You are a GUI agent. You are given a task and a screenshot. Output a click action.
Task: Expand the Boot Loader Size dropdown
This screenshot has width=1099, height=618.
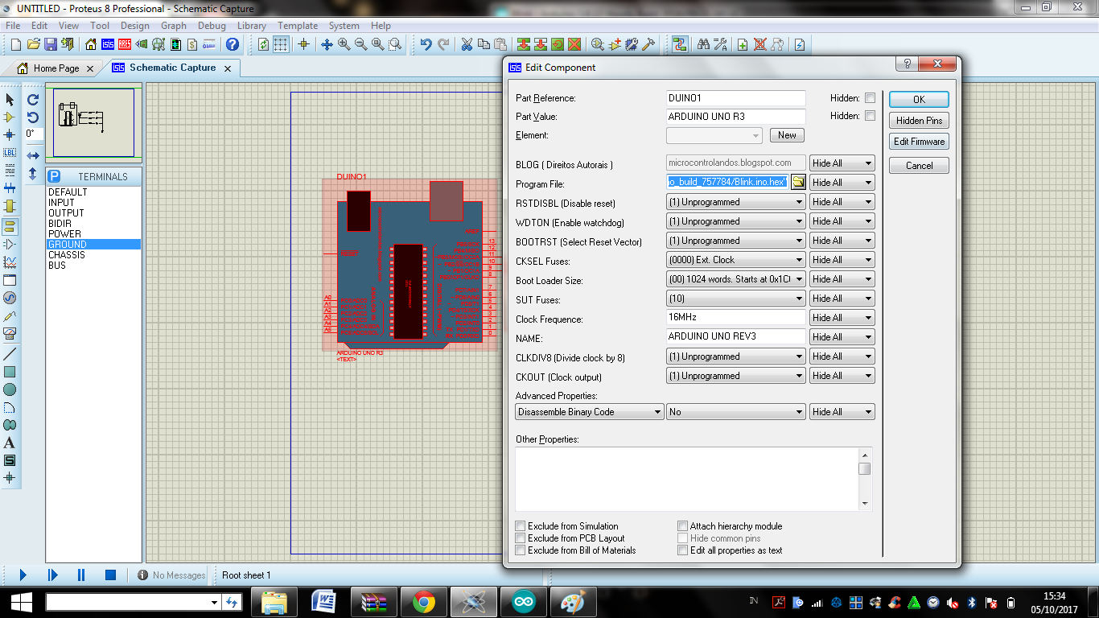(801, 278)
